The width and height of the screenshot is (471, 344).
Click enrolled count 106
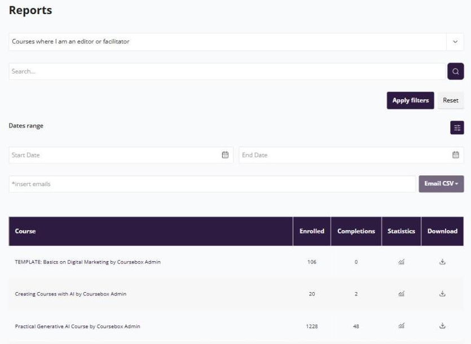(312, 262)
